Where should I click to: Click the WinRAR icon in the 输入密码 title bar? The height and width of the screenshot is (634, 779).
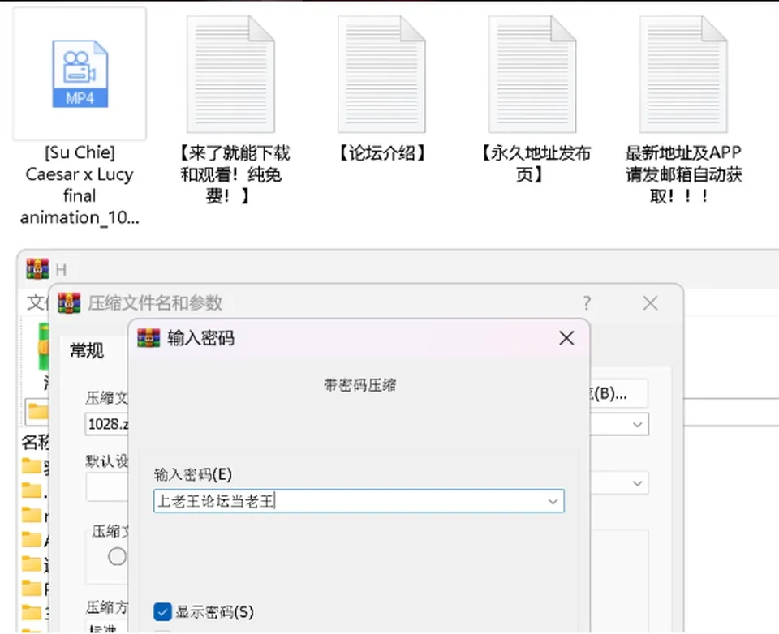(x=148, y=338)
